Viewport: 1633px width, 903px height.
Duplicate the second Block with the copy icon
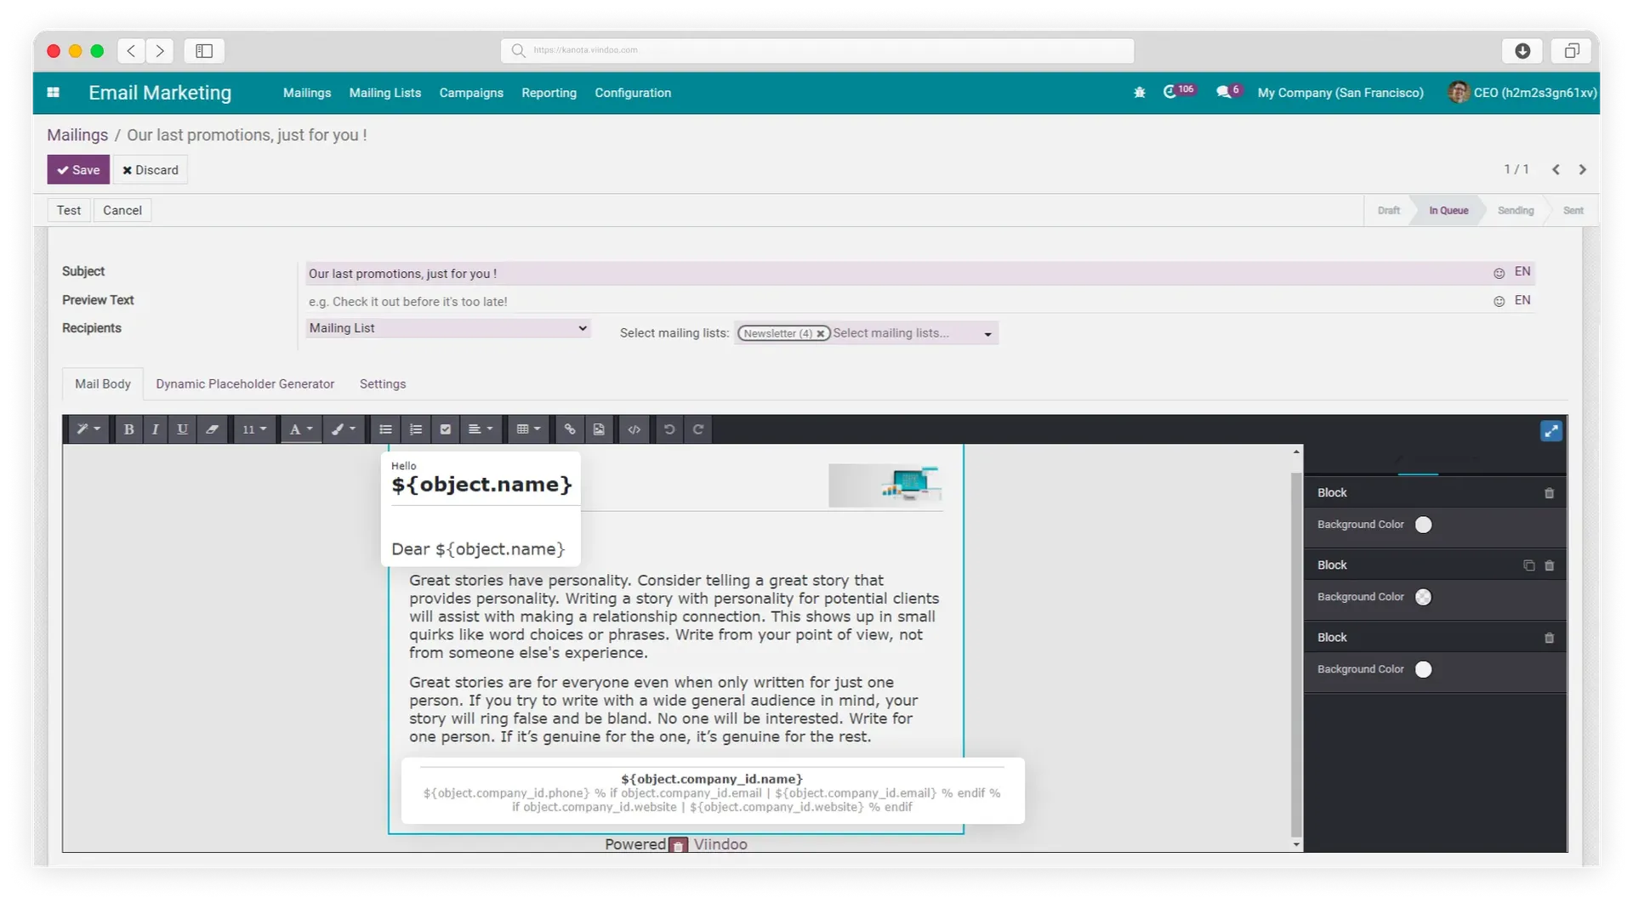coord(1528,565)
